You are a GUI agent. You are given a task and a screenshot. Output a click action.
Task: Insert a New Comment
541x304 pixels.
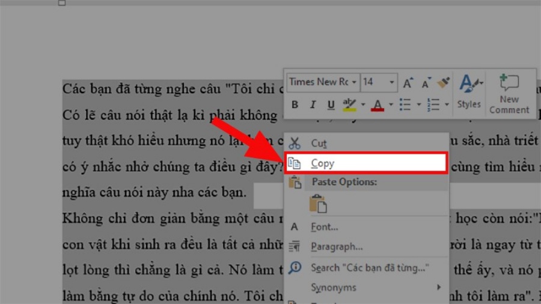509,93
